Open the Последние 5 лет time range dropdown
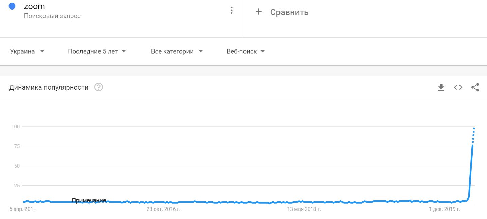Image resolution: width=487 pixels, height=219 pixels. (97, 52)
